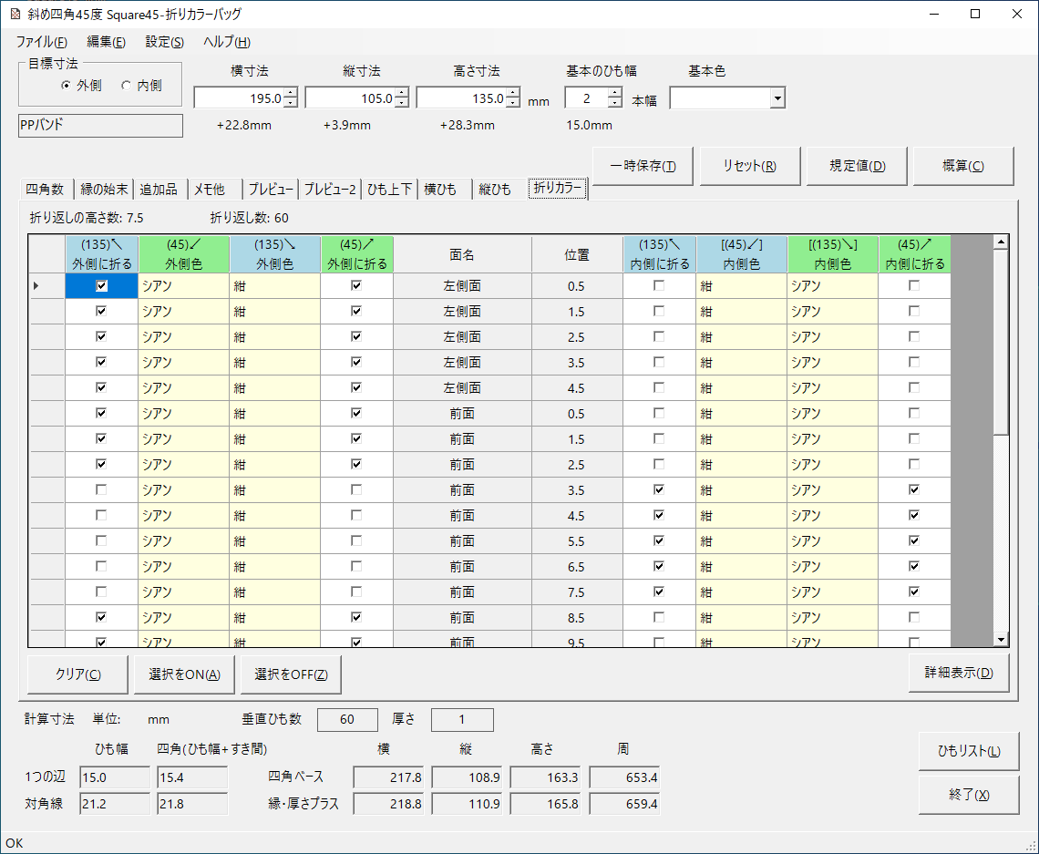Click the リセット button

[x=750, y=166]
